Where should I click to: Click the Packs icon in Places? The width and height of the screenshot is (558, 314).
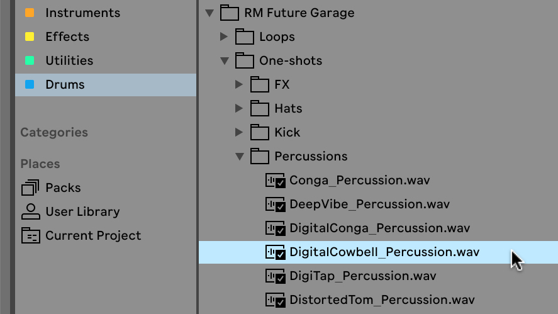click(x=30, y=188)
